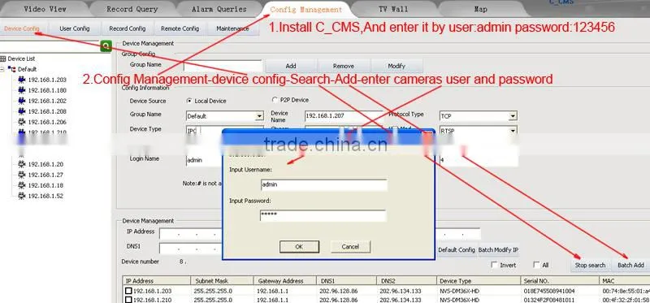
Task: Confirm the login dialog with OK
Action: click(x=299, y=247)
